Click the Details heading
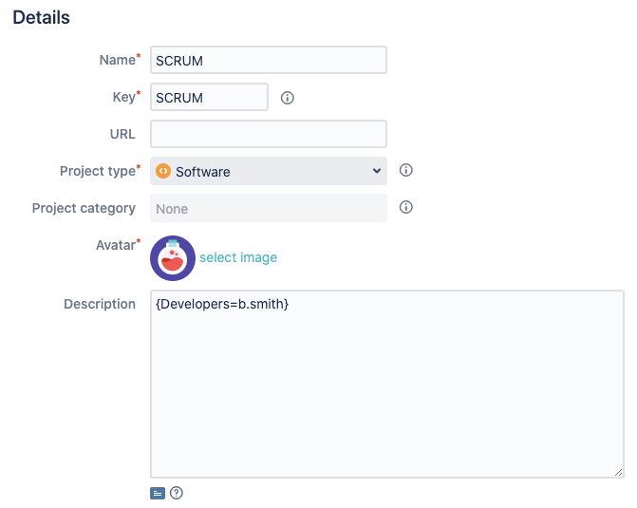 point(41,17)
